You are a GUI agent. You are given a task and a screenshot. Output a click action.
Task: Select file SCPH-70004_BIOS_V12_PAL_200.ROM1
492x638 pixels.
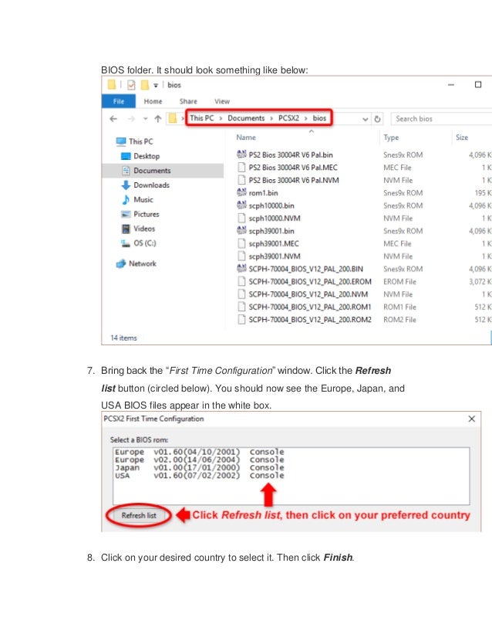(x=310, y=307)
